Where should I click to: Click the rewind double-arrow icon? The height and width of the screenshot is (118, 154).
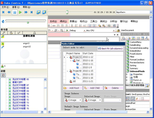[9, 12]
